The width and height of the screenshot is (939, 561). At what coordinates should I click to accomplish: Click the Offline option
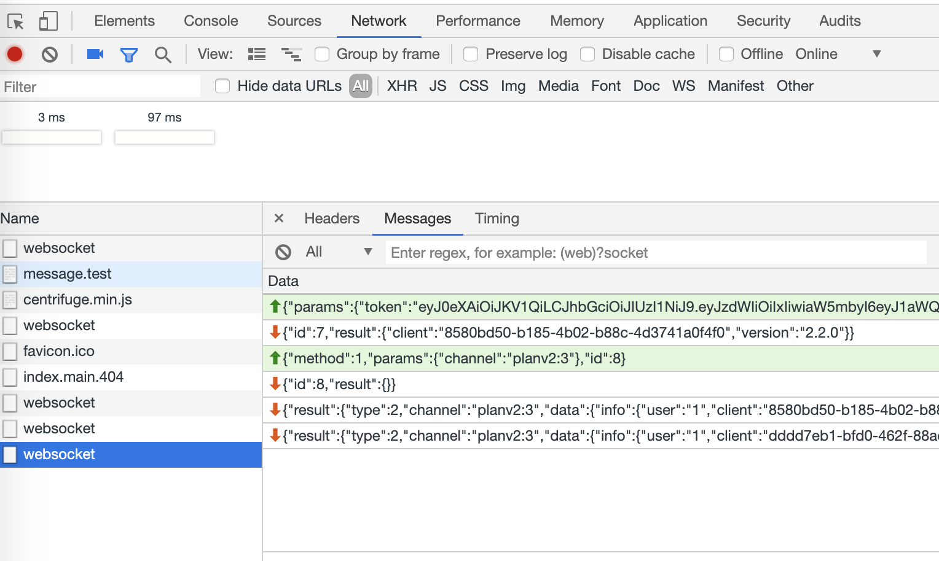point(726,54)
